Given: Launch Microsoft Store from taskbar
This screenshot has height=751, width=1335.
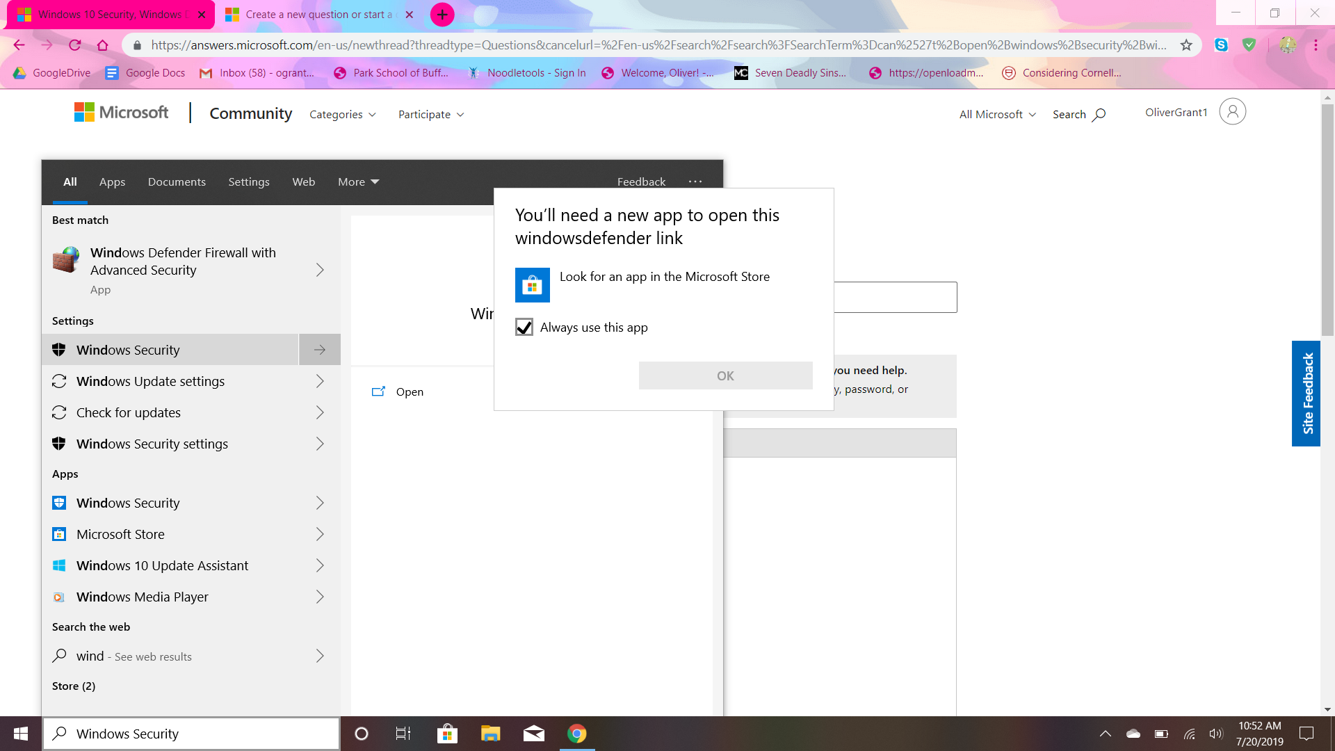Looking at the screenshot, I should (447, 734).
